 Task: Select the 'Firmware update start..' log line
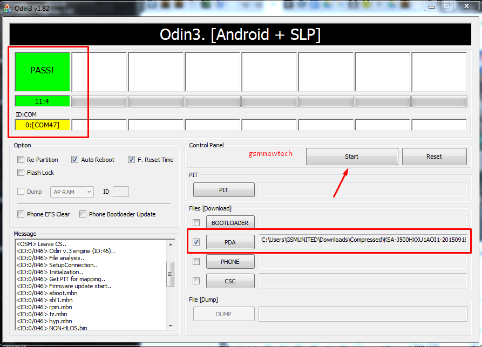click(x=64, y=286)
